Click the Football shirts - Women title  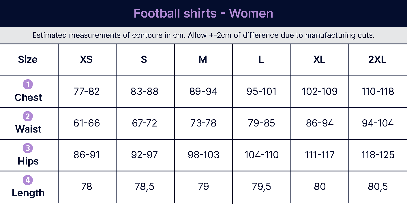click(x=203, y=13)
